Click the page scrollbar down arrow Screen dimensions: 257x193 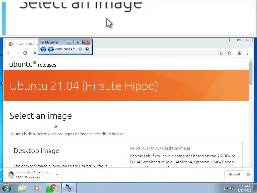pyautogui.click(x=251, y=165)
